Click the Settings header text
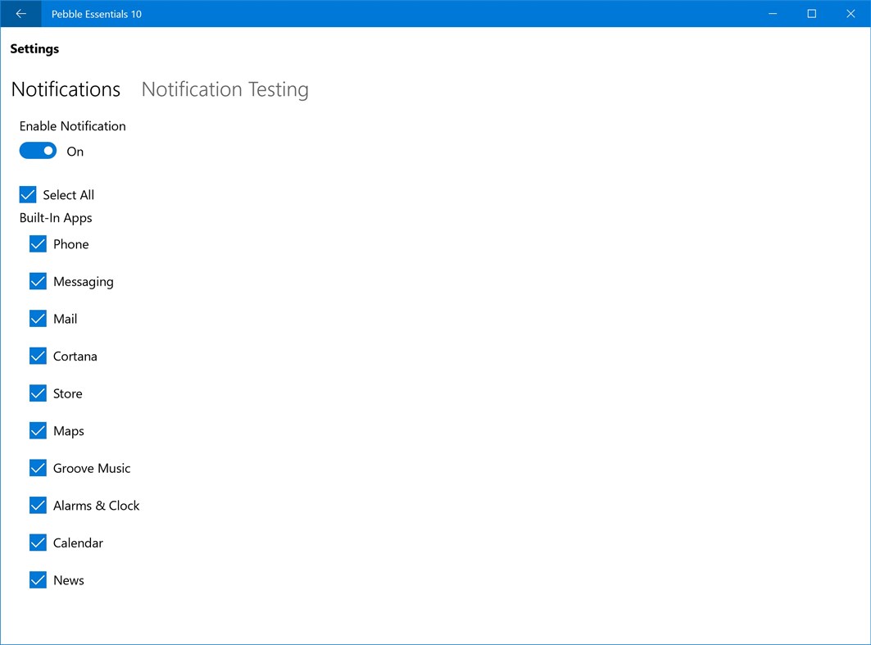The image size is (871, 645). point(34,48)
